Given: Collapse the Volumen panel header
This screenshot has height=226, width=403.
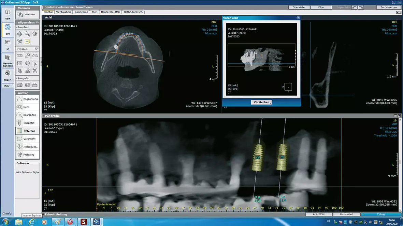Looking at the screenshot, I should pyautogui.click(x=27, y=8).
